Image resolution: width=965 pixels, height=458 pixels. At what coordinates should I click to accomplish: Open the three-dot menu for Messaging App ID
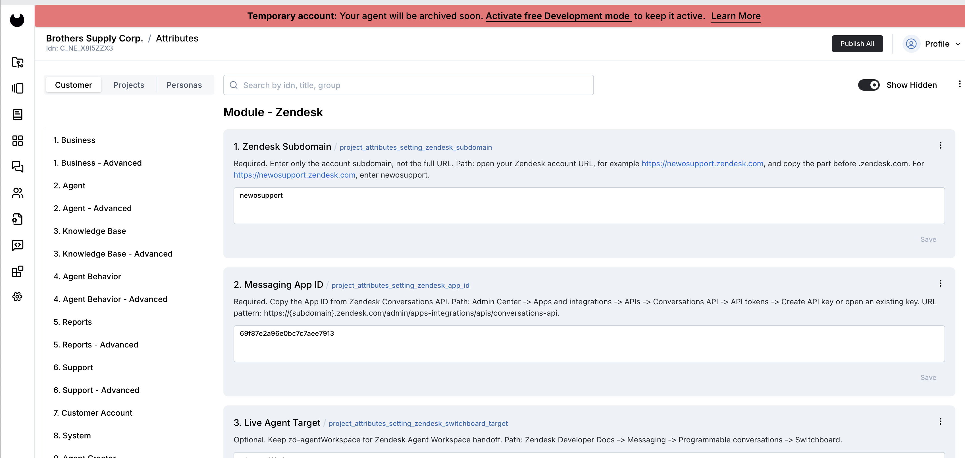(x=940, y=284)
